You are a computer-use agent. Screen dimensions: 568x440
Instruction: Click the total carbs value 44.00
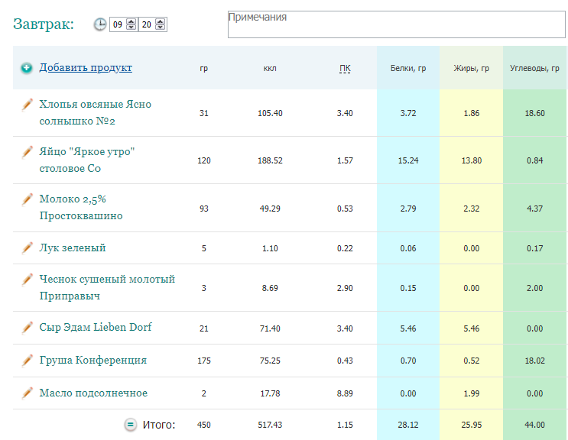click(534, 425)
